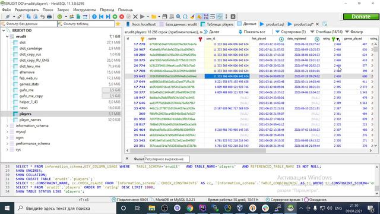Click the yellow open file folder icon
This screenshot has width=380, height=214.
click(x=154, y=17)
